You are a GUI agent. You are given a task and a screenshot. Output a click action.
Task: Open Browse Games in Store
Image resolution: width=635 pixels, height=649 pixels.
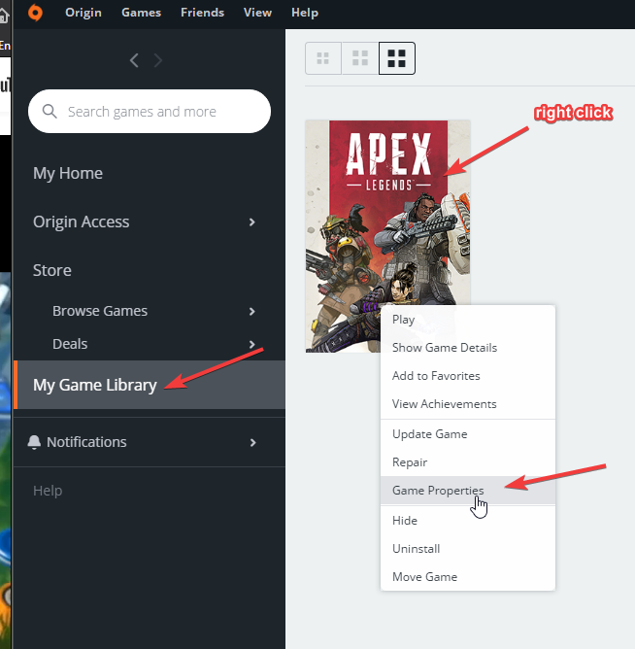(100, 311)
